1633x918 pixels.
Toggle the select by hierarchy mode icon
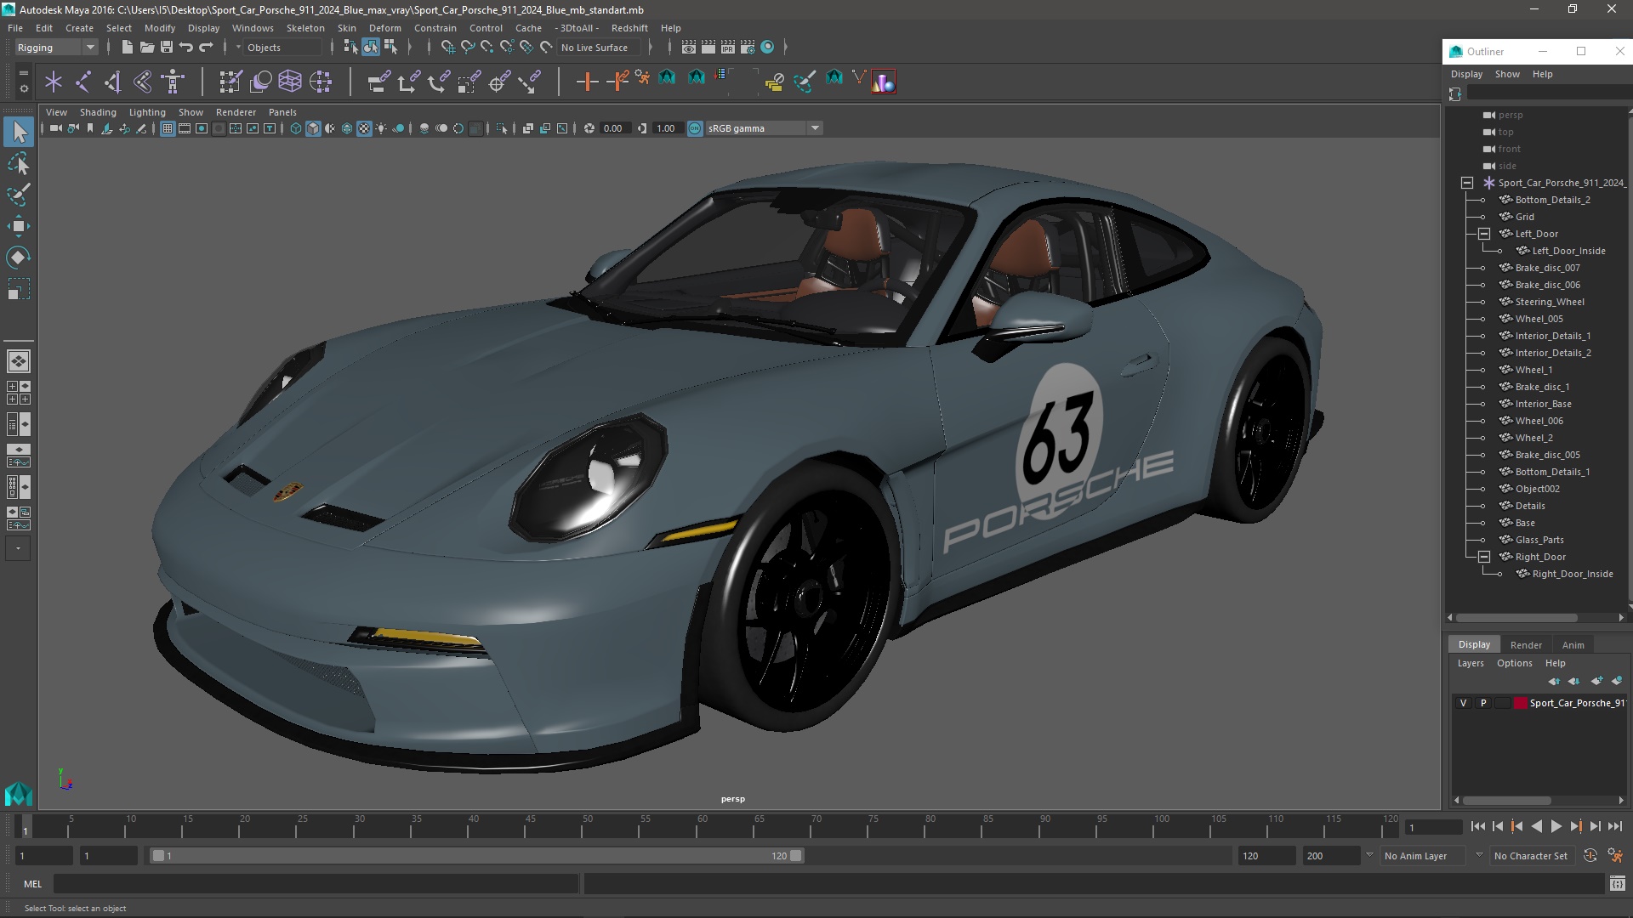pos(350,48)
